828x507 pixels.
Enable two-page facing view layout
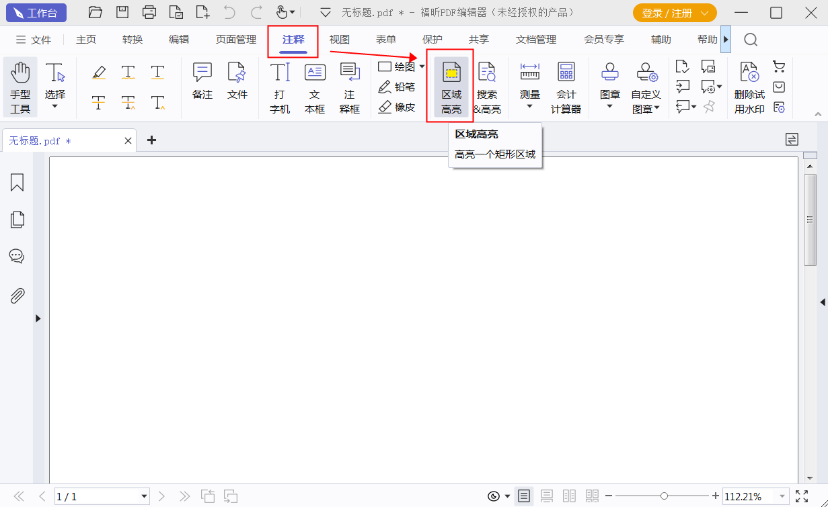click(x=569, y=496)
